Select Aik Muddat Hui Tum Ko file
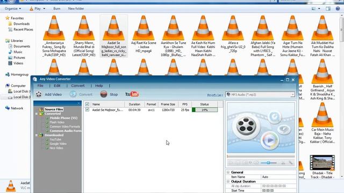 pyautogui.click(x=322, y=36)
